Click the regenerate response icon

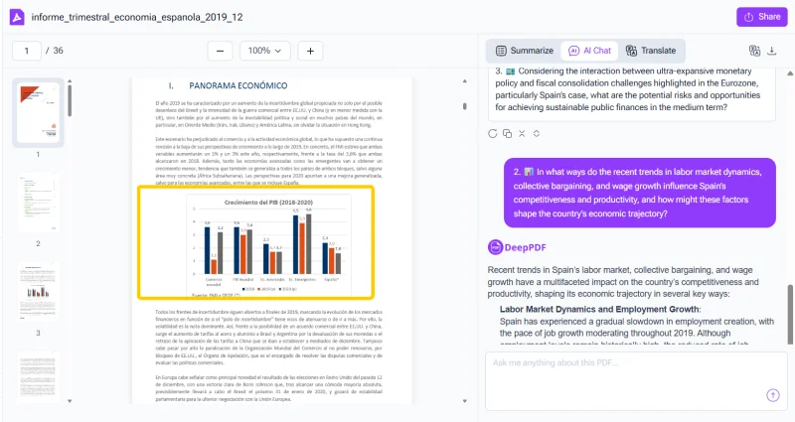493,133
